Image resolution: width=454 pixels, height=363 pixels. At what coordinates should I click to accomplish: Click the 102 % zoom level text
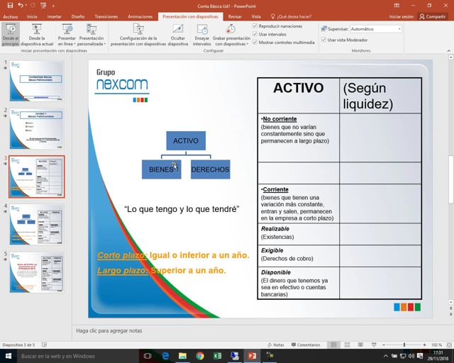pyautogui.click(x=436, y=345)
